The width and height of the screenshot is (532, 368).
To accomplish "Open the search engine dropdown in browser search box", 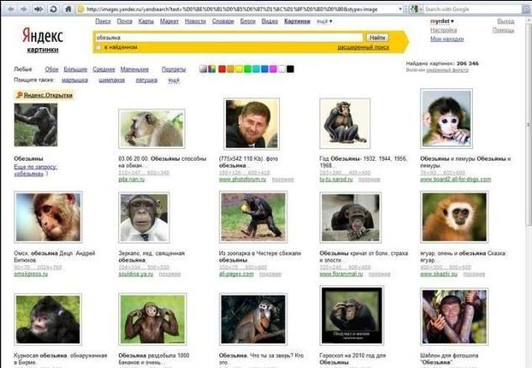I will point(416,8).
